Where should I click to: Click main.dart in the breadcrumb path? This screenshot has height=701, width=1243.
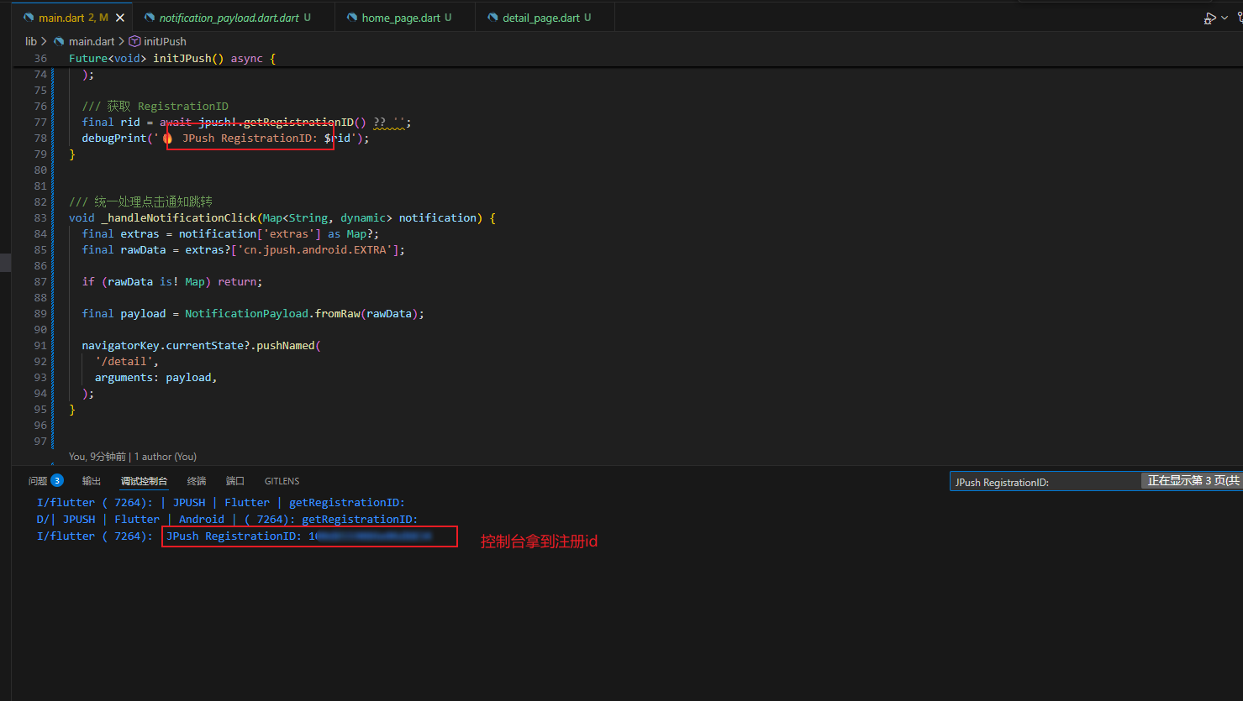click(91, 41)
